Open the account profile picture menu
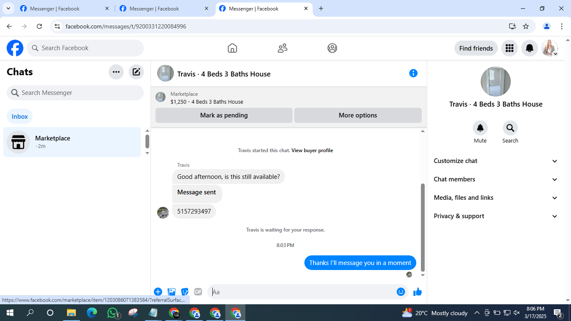 pos(550,48)
